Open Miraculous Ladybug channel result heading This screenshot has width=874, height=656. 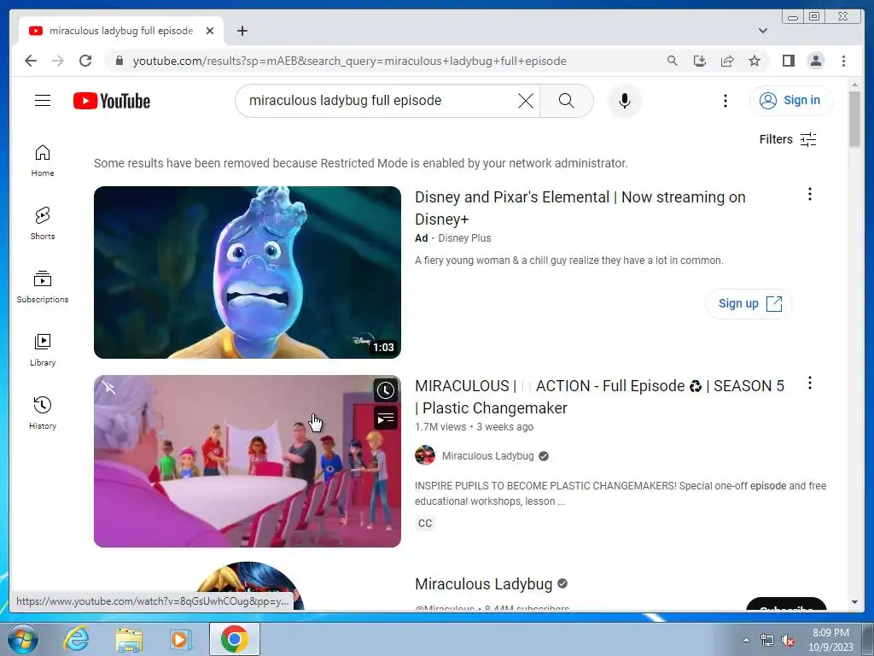[484, 584]
